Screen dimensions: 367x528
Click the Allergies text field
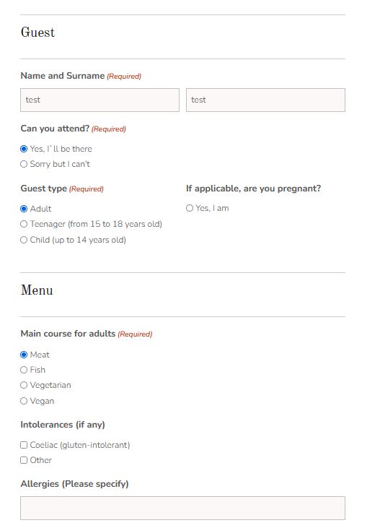pos(183,508)
